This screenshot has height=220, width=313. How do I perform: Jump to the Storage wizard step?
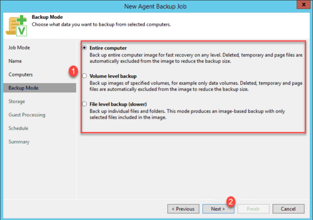pos(17,101)
